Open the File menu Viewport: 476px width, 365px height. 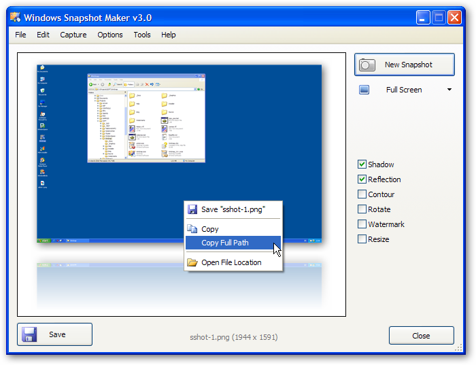click(20, 35)
